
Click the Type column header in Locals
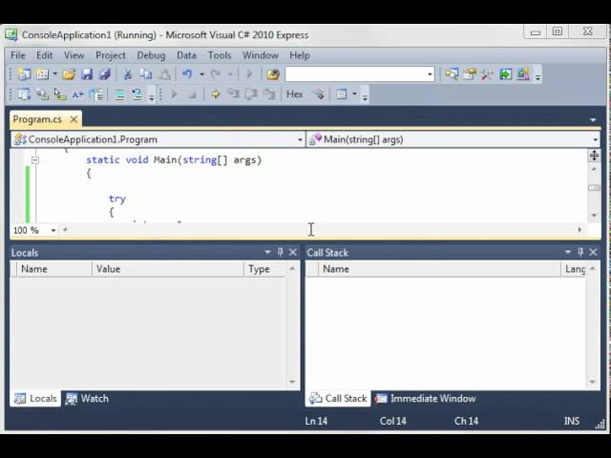tap(264, 269)
